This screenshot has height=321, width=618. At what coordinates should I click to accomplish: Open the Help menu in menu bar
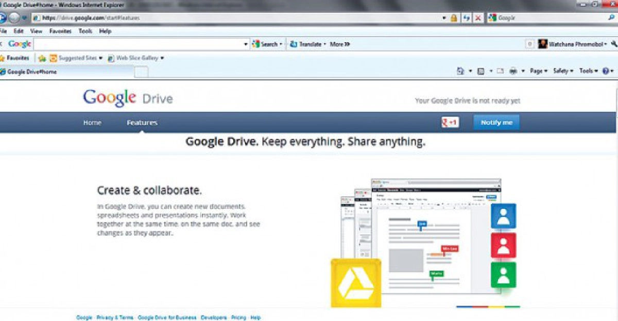pos(105,31)
